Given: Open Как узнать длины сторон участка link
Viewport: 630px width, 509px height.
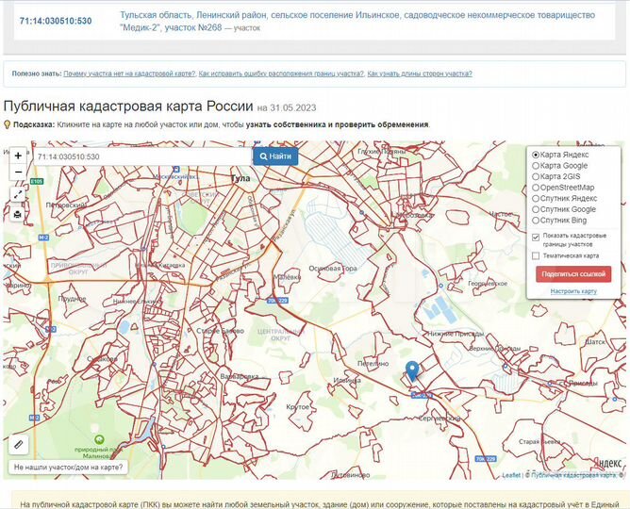Looking at the screenshot, I should coord(420,74).
